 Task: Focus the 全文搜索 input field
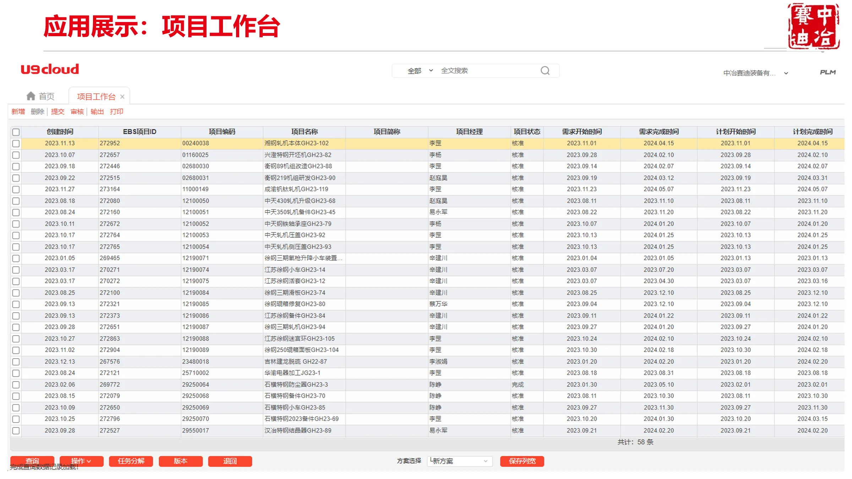point(488,71)
